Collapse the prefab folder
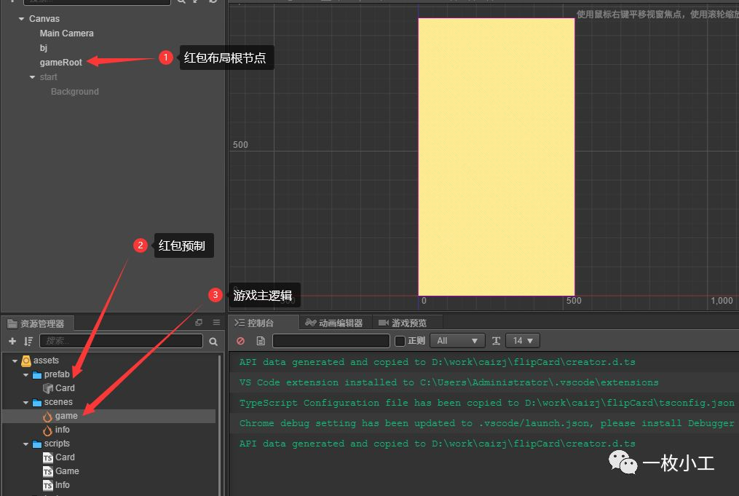 pos(26,375)
